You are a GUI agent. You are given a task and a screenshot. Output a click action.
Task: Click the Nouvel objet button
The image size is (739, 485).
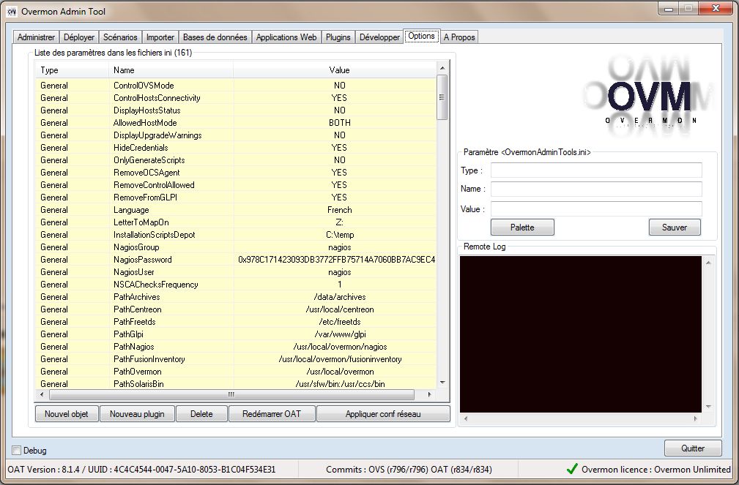(67, 414)
